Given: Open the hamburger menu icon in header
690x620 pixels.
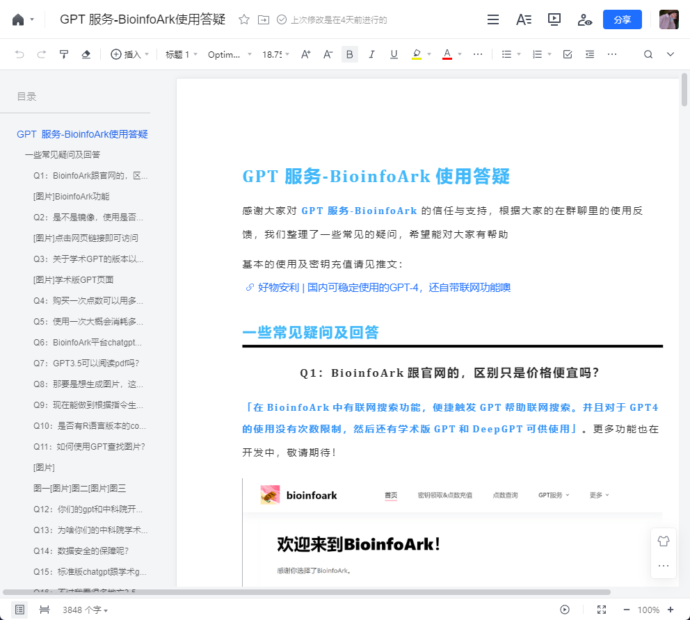Looking at the screenshot, I should coord(493,19).
